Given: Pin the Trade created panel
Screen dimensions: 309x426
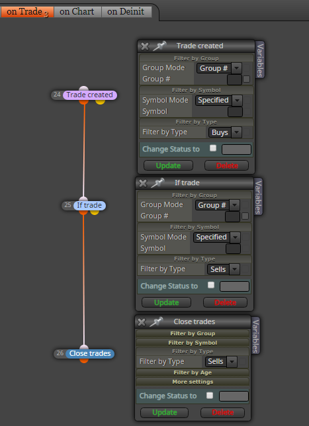Looking at the screenshot, I should click(159, 46).
